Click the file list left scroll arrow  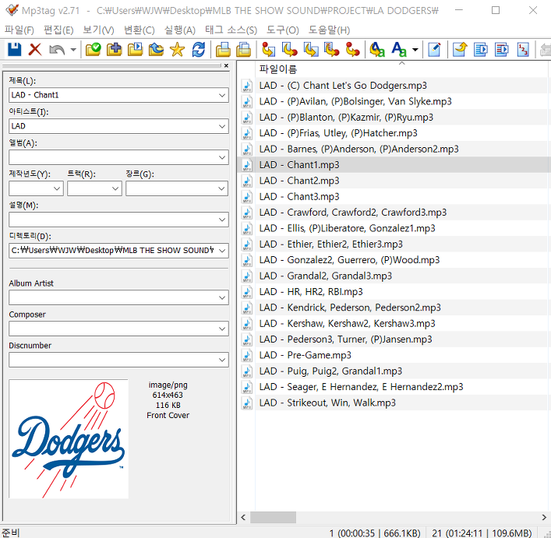click(x=243, y=517)
